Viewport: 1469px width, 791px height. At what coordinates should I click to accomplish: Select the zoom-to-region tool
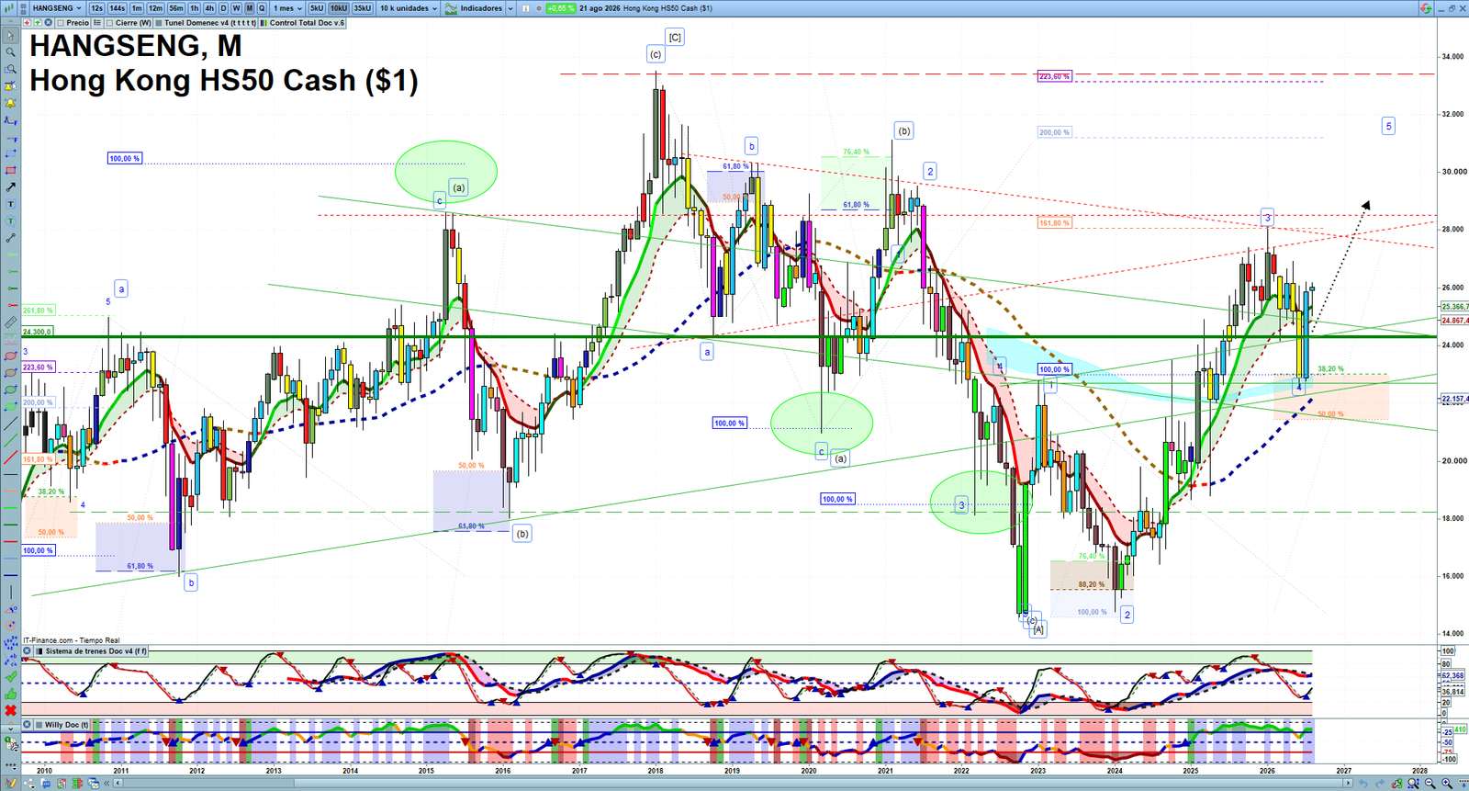pyautogui.click(x=10, y=69)
